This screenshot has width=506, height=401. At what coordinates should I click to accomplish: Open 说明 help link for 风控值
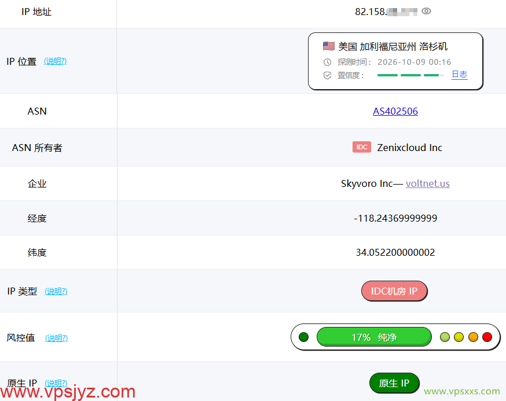click(x=56, y=338)
